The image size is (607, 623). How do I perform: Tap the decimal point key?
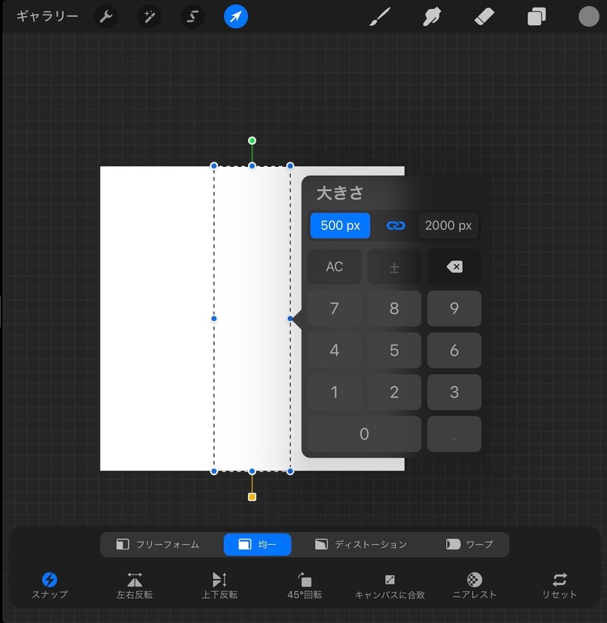tap(454, 434)
